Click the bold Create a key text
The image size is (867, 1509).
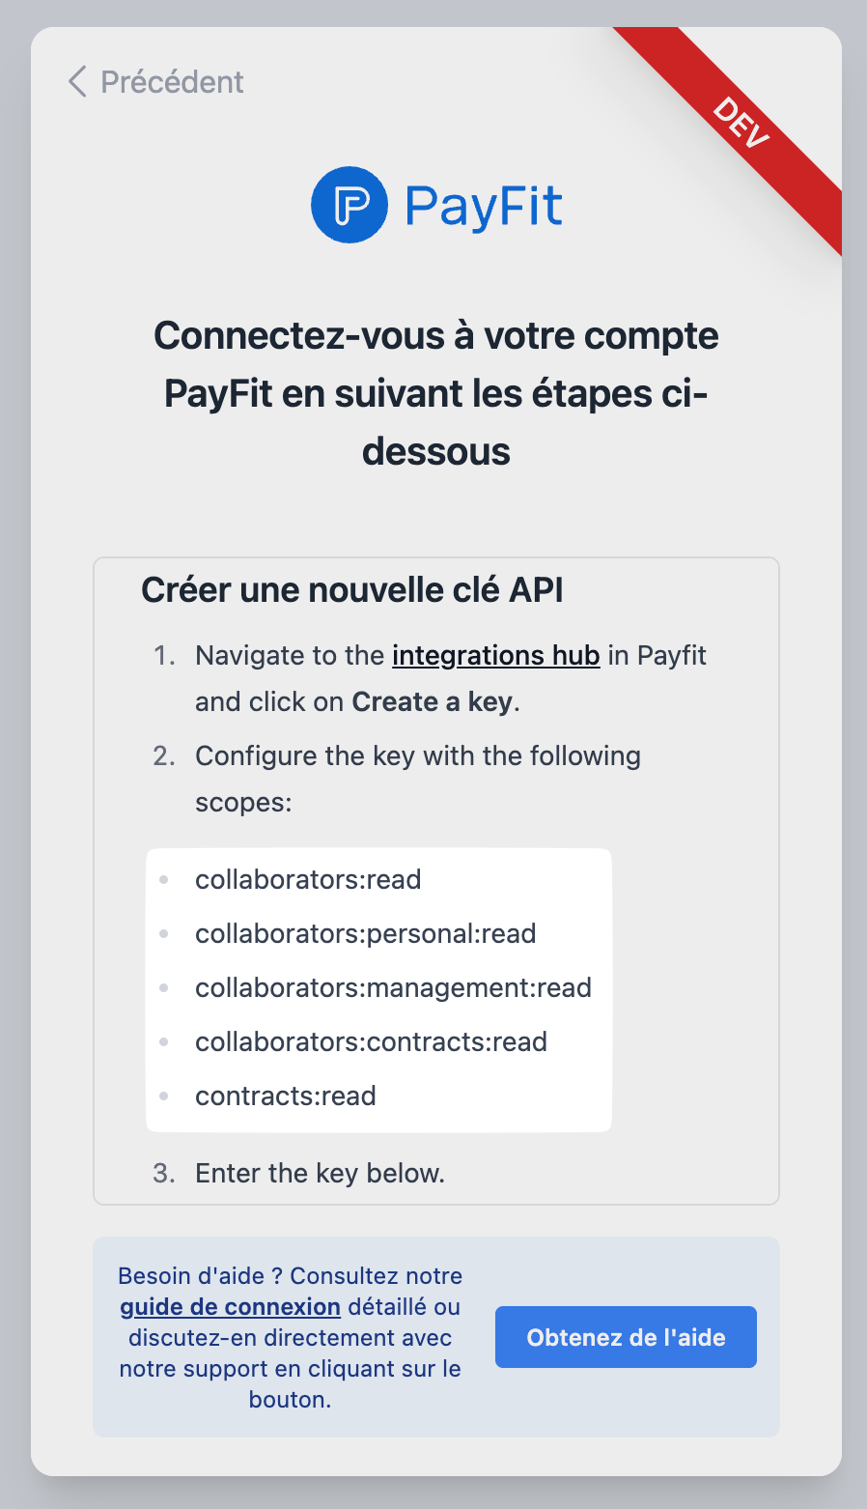432,701
